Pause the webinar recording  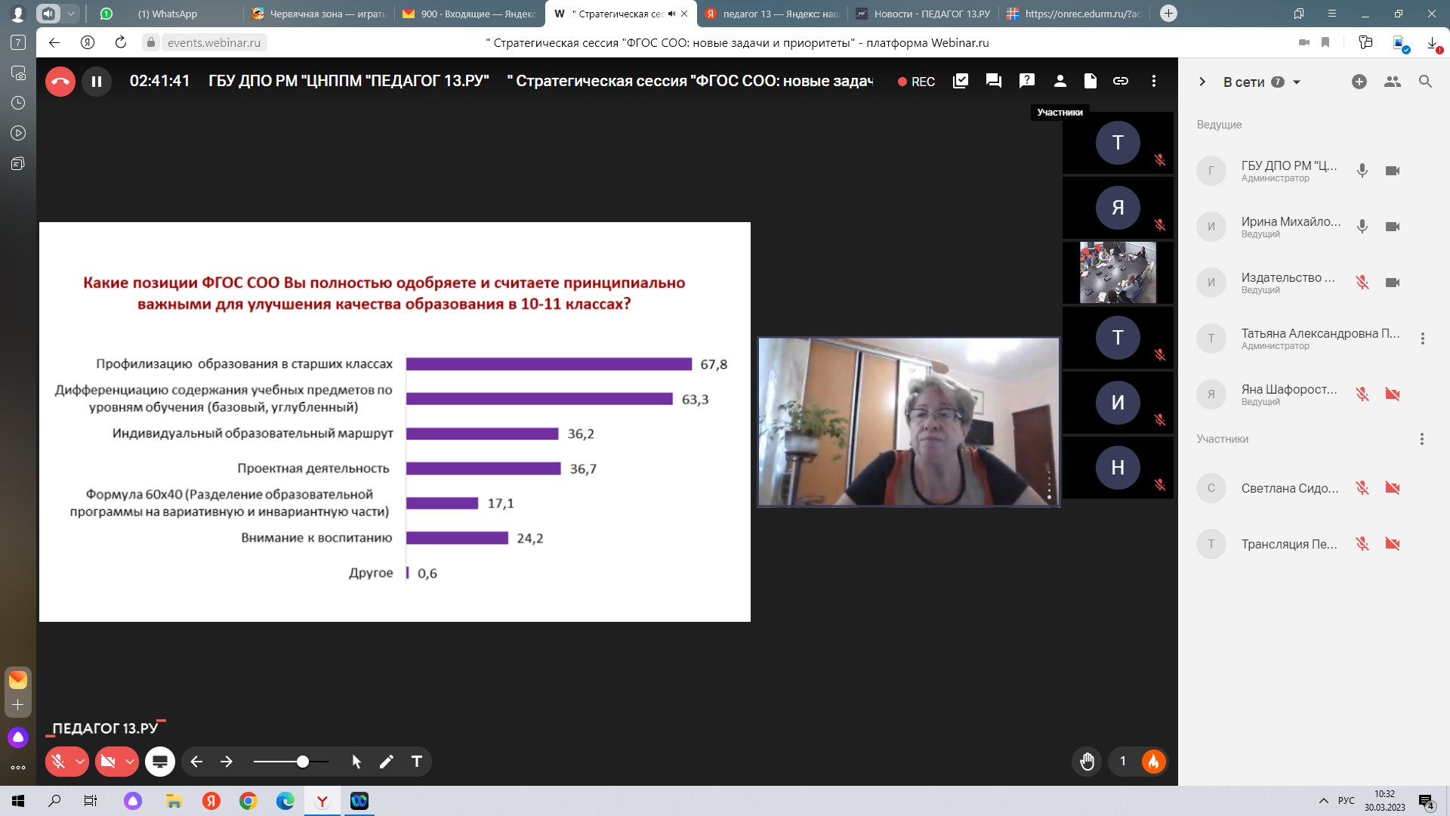pos(97,82)
